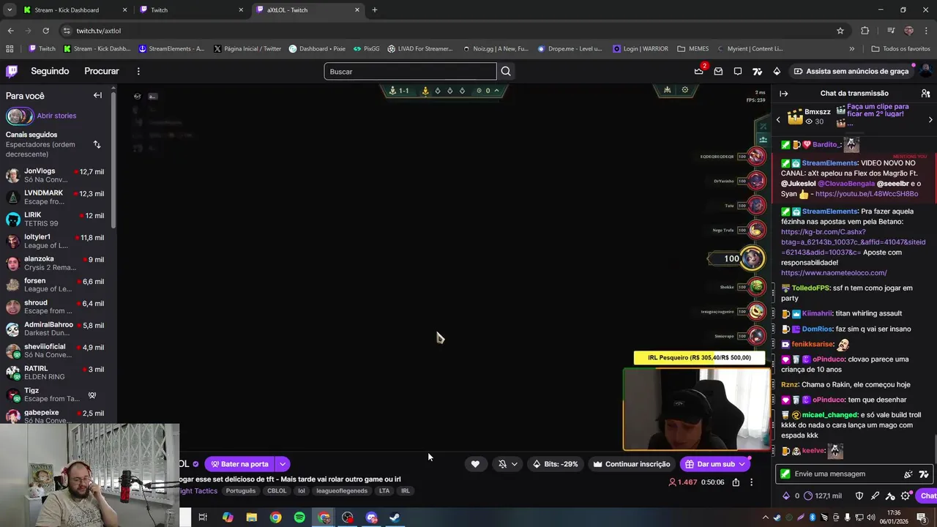Open Twitch home via the logo icon
937x527 pixels.
[x=12, y=71]
